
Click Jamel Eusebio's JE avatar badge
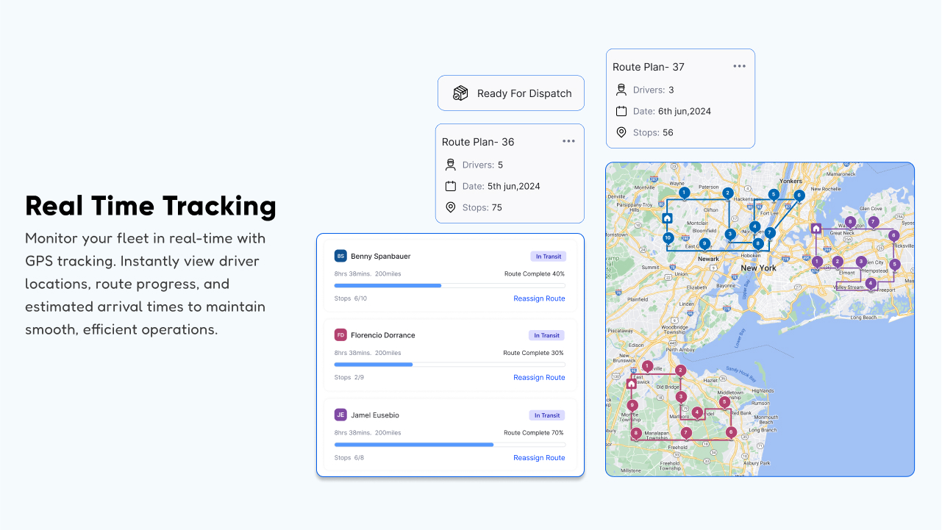pos(340,415)
